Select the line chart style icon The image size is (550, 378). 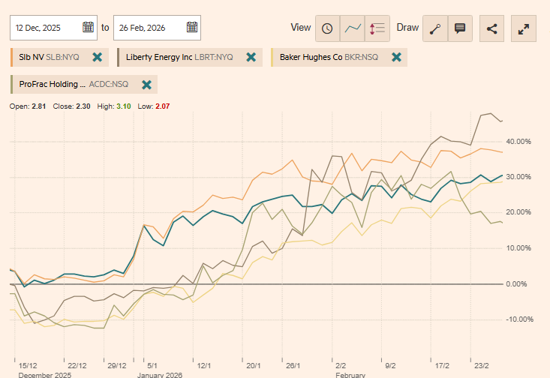tap(352, 28)
